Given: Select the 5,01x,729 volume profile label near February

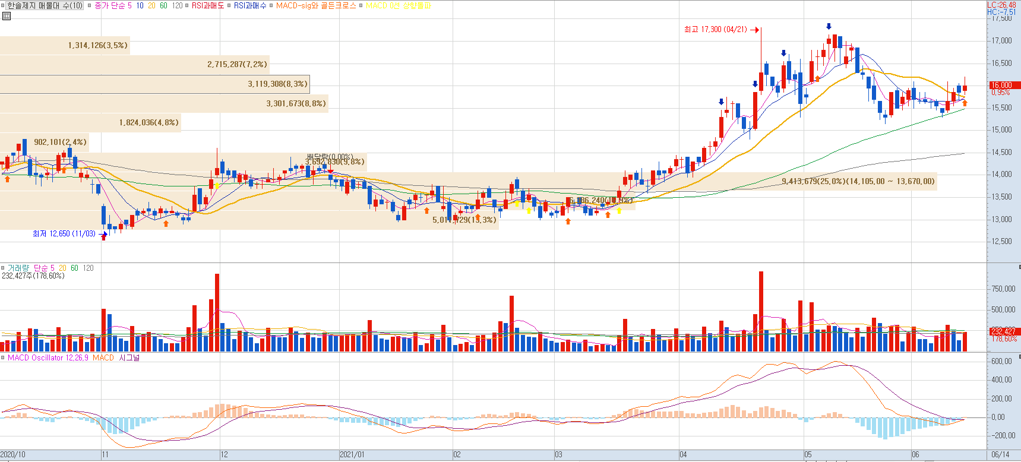Looking at the screenshot, I should point(464,220).
